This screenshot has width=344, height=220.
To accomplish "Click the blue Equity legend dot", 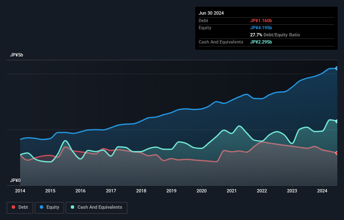I will tap(41, 207).
